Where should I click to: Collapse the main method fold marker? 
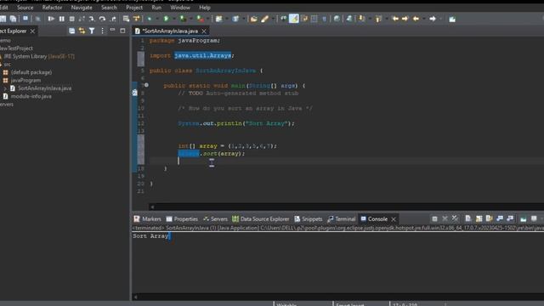pyautogui.click(x=146, y=85)
